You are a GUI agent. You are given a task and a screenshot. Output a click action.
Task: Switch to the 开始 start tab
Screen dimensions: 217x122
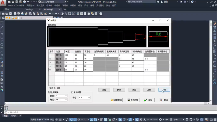coord(7,9)
